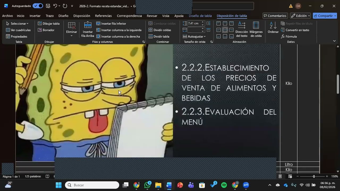Image resolution: width=340 pixels, height=191 pixels.
Task: Activate the Dibujar tabla tool
Action: click(x=49, y=24)
